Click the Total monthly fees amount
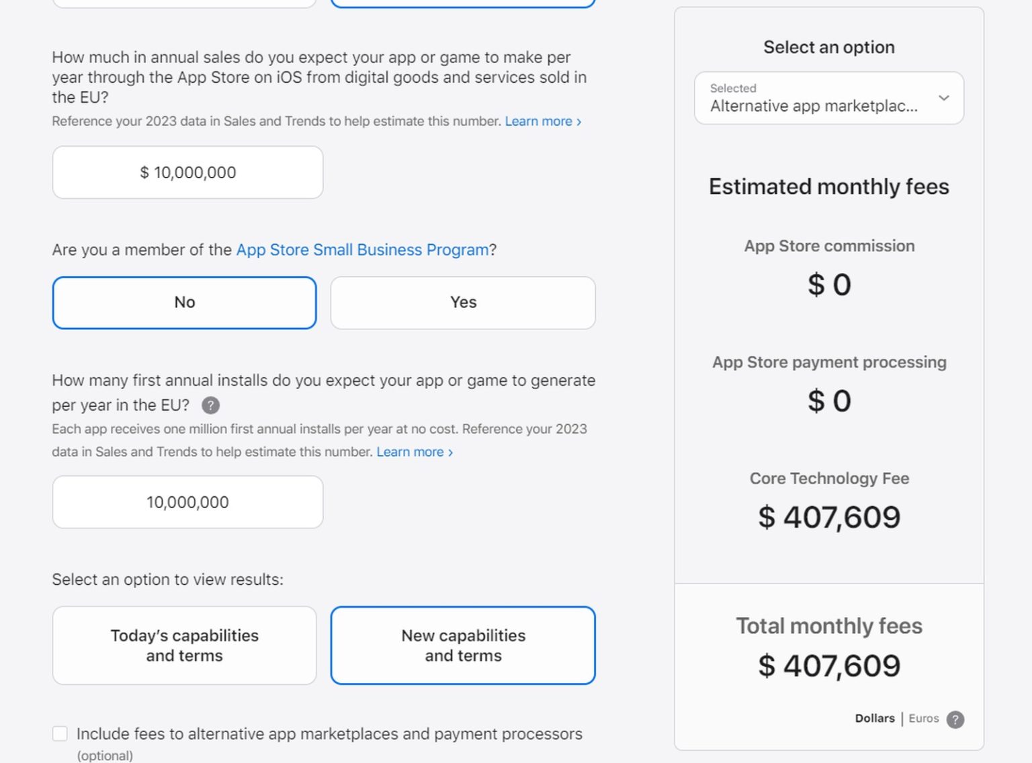The height and width of the screenshot is (763, 1032). (829, 666)
